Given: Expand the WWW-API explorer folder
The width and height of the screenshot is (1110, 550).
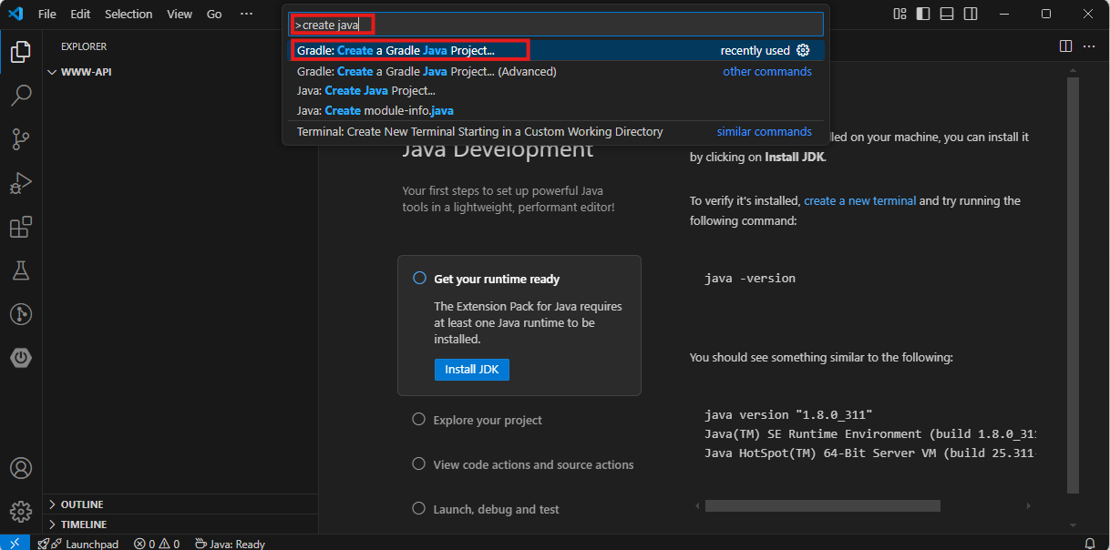Looking at the screenshot, I should point(180,72).
